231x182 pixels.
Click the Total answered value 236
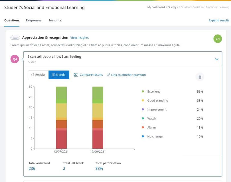click(32, 168)
